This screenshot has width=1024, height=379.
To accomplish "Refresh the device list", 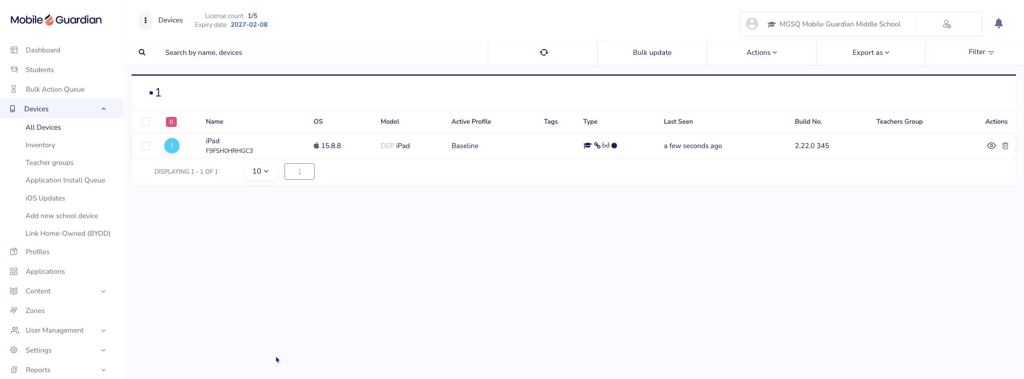I will [543, 52].
